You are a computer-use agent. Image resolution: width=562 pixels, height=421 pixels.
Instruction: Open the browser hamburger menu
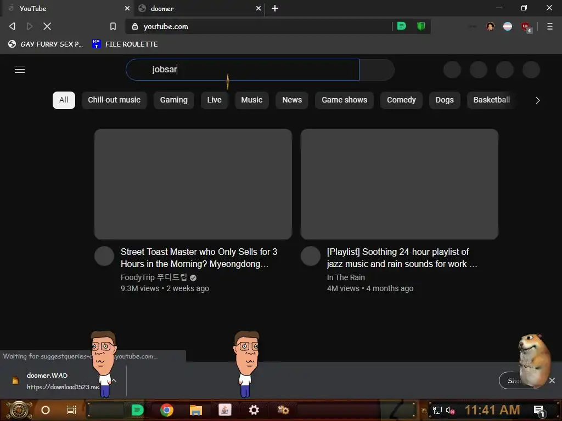550,26
